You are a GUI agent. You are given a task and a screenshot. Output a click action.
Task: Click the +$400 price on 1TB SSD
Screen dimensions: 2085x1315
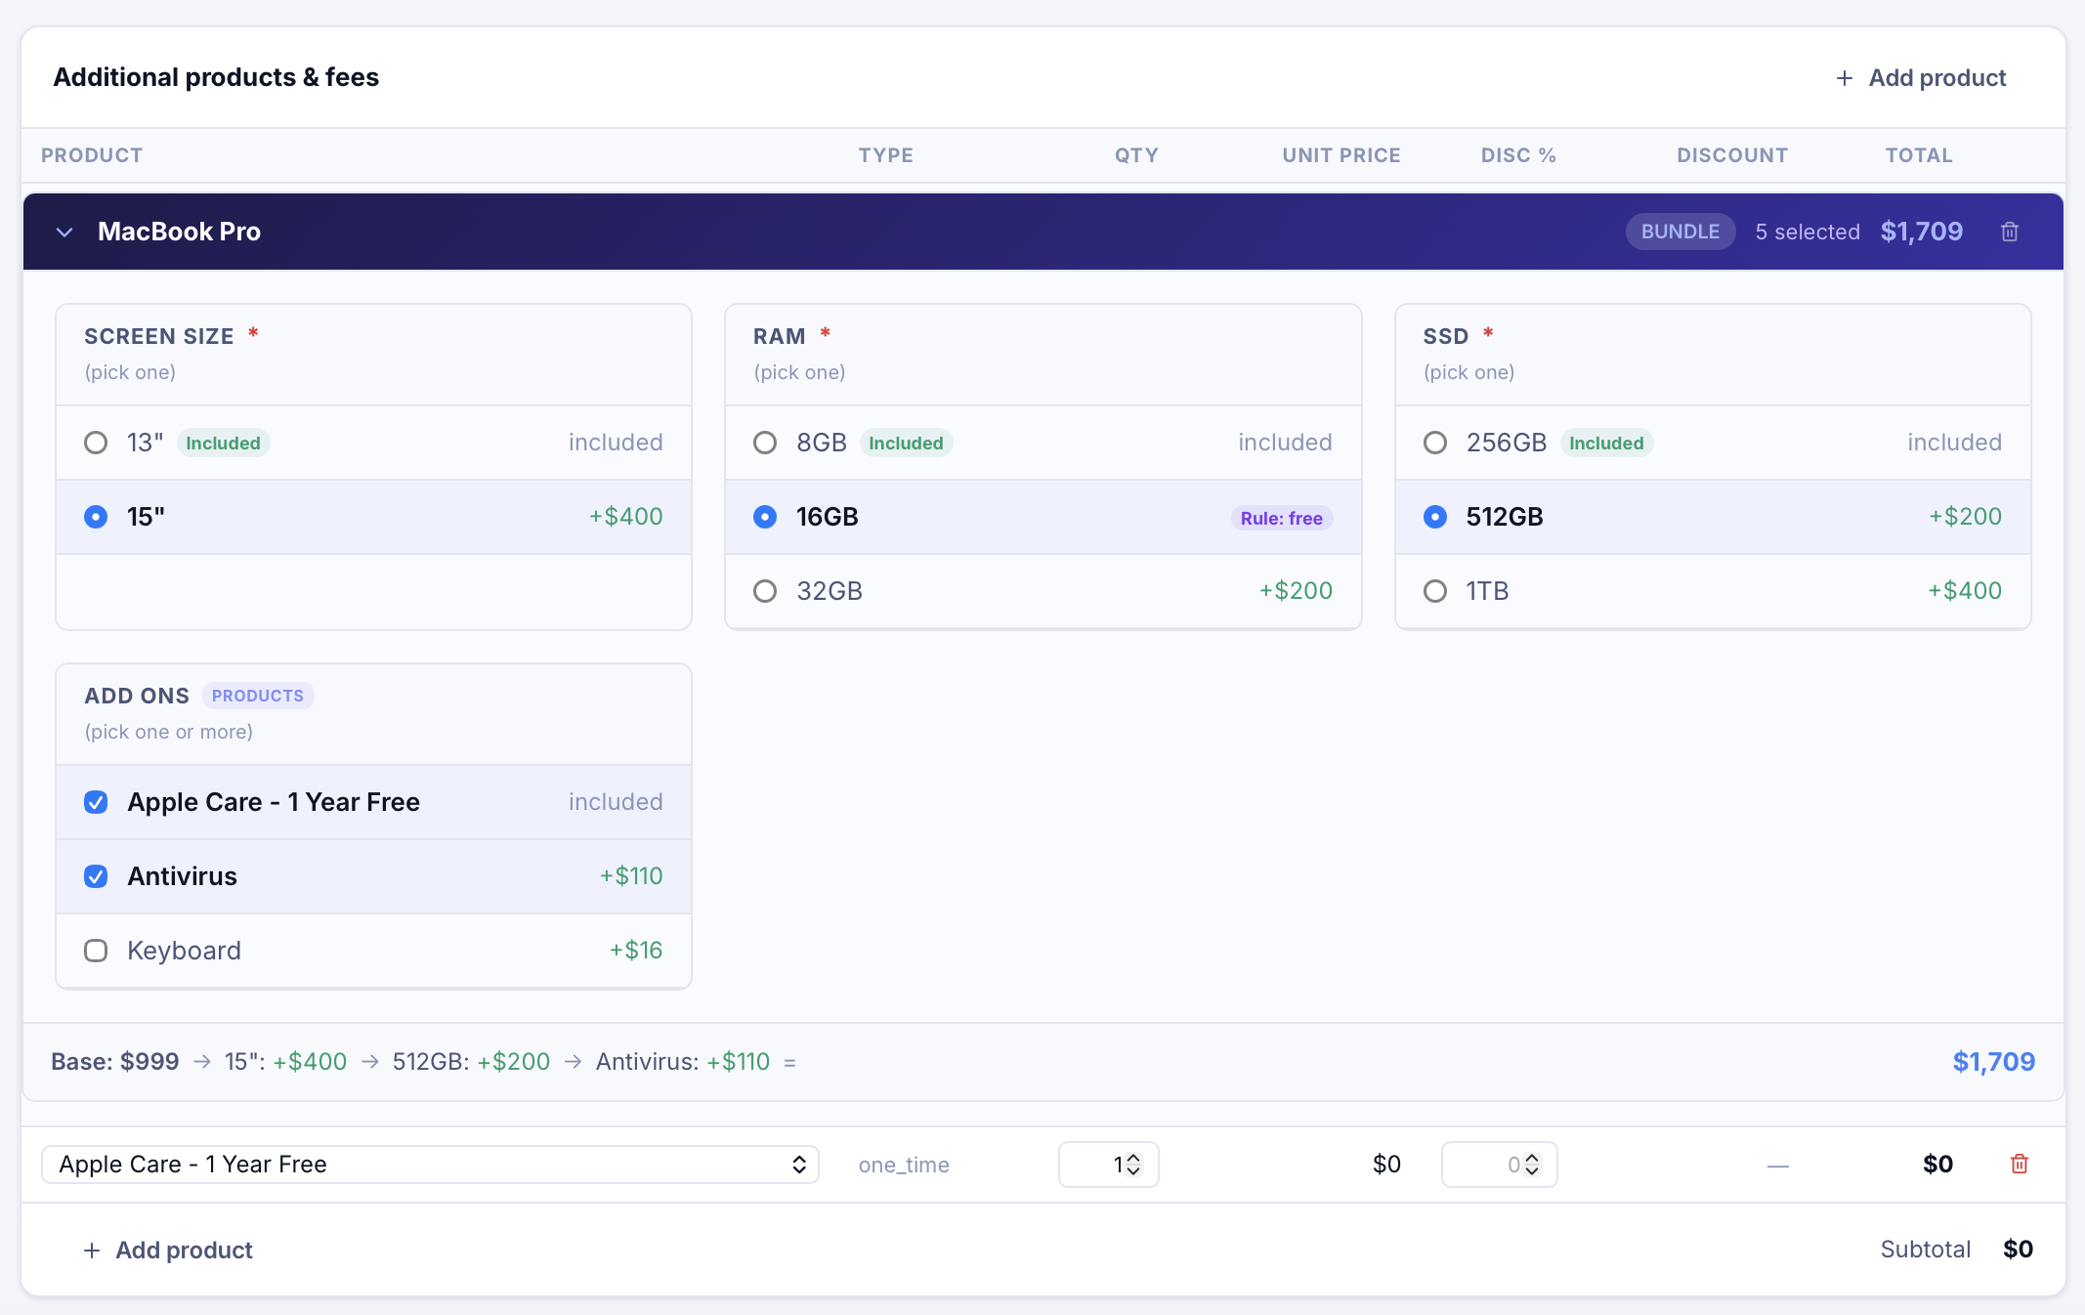pyautogui.click(x=1965, y=591)
